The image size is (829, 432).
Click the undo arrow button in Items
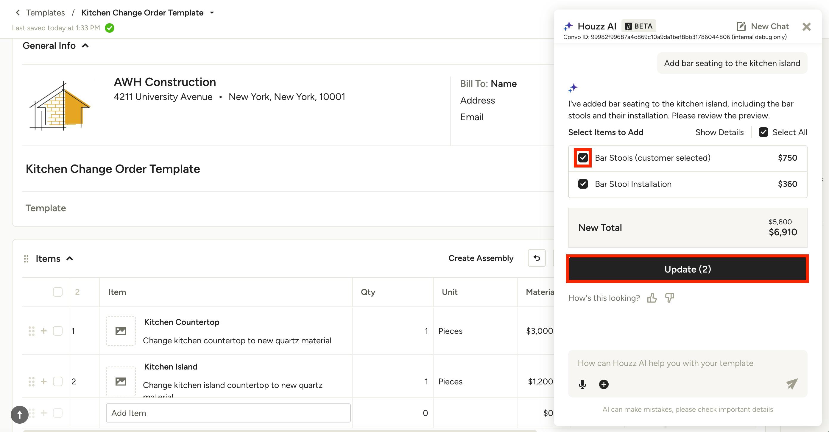537,258
